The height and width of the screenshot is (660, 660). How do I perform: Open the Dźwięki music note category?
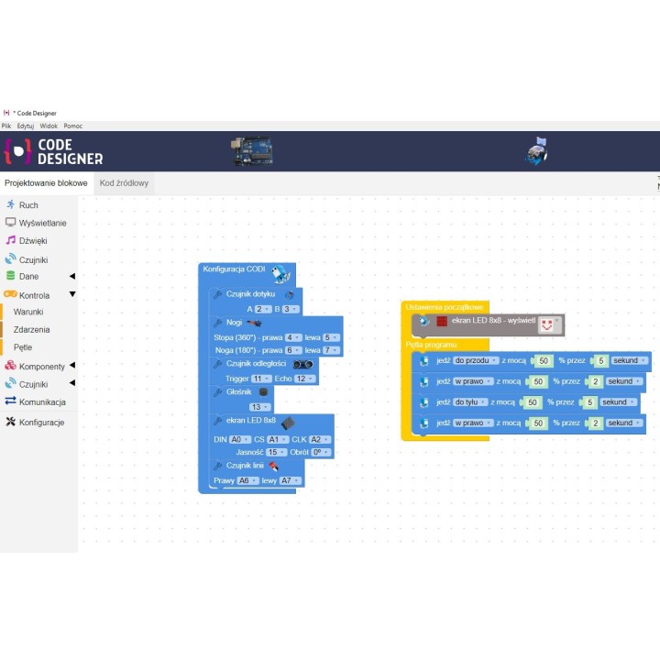32,241
